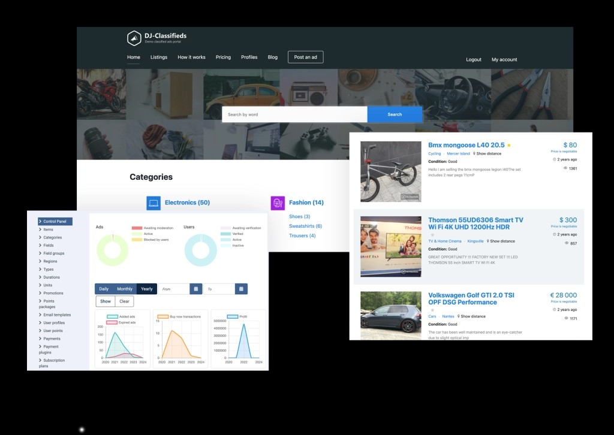Image resolution: width=614 pixels, height=435 pixels.
Task: Open the Listings menu item
Action: tap(159, 58)
